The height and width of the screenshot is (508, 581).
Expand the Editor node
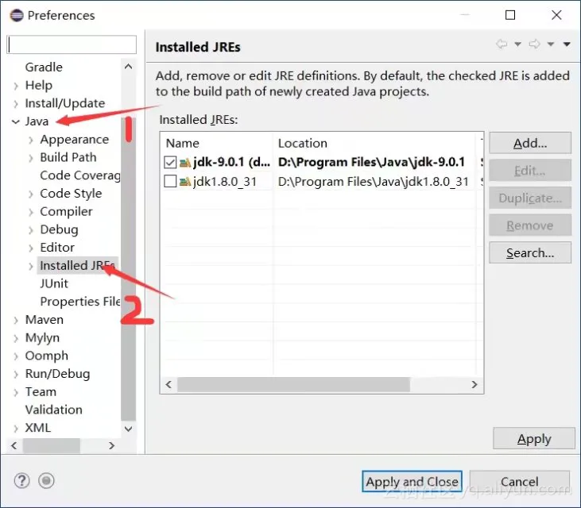31,248
